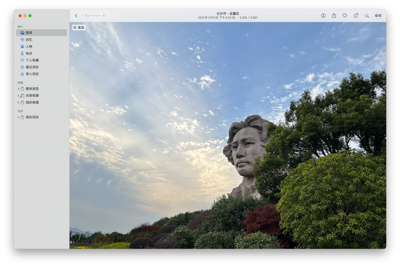The image size is (400, 267).
Task: Click the 实况 Live Photo badge
Action: [x=79, y=28]
